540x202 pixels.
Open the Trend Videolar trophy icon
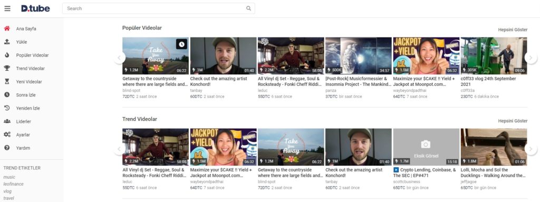tap(7, 68)
